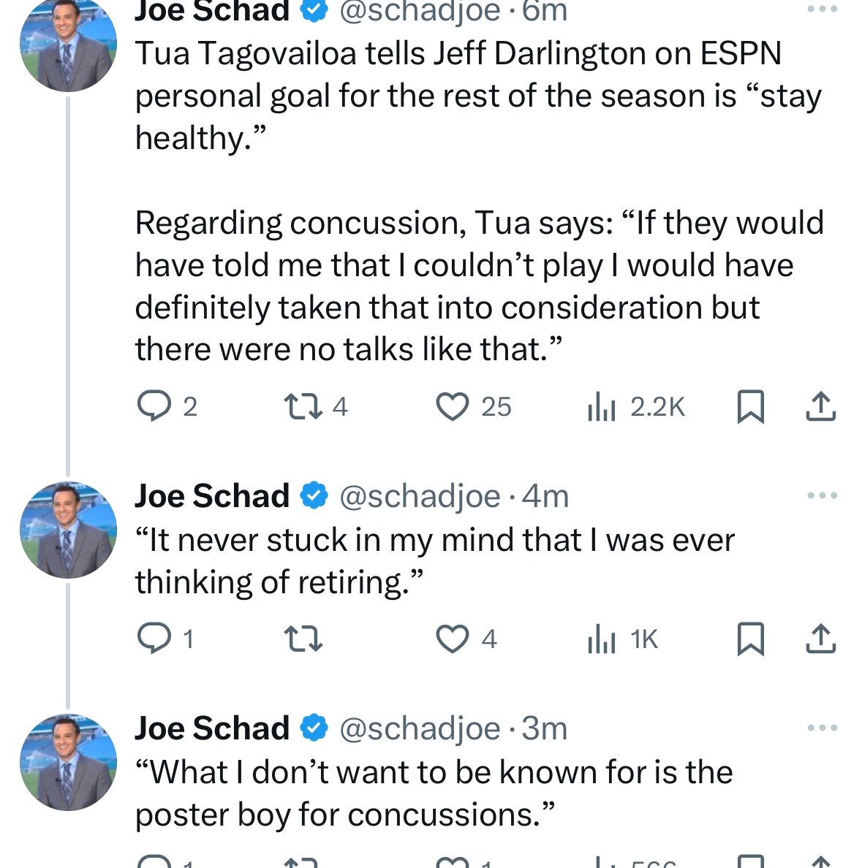Open Joe Schad's avatar on the 4m tweet
Image resolution: width=862 pixels, height=868 pixels.
pos(68,530)
